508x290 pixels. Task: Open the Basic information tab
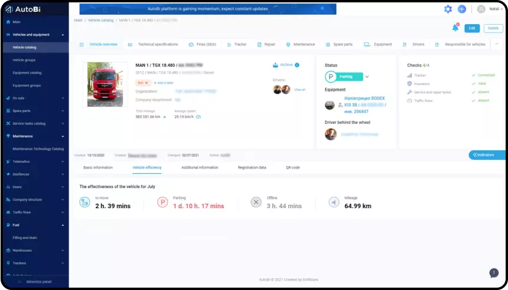click(98, 167)
